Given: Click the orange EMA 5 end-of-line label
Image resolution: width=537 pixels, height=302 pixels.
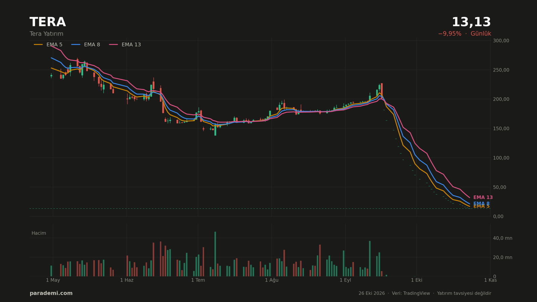Looking at the screenshot, I should click(x=481, y=207).
